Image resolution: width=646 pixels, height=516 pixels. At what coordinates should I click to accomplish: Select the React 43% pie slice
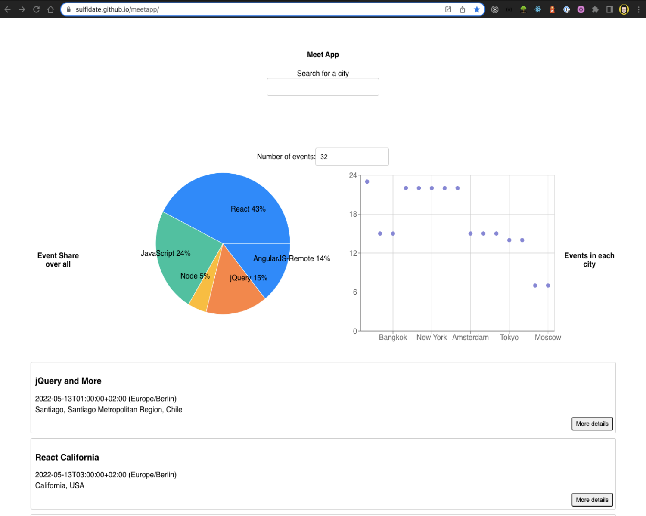pos(233,202)
